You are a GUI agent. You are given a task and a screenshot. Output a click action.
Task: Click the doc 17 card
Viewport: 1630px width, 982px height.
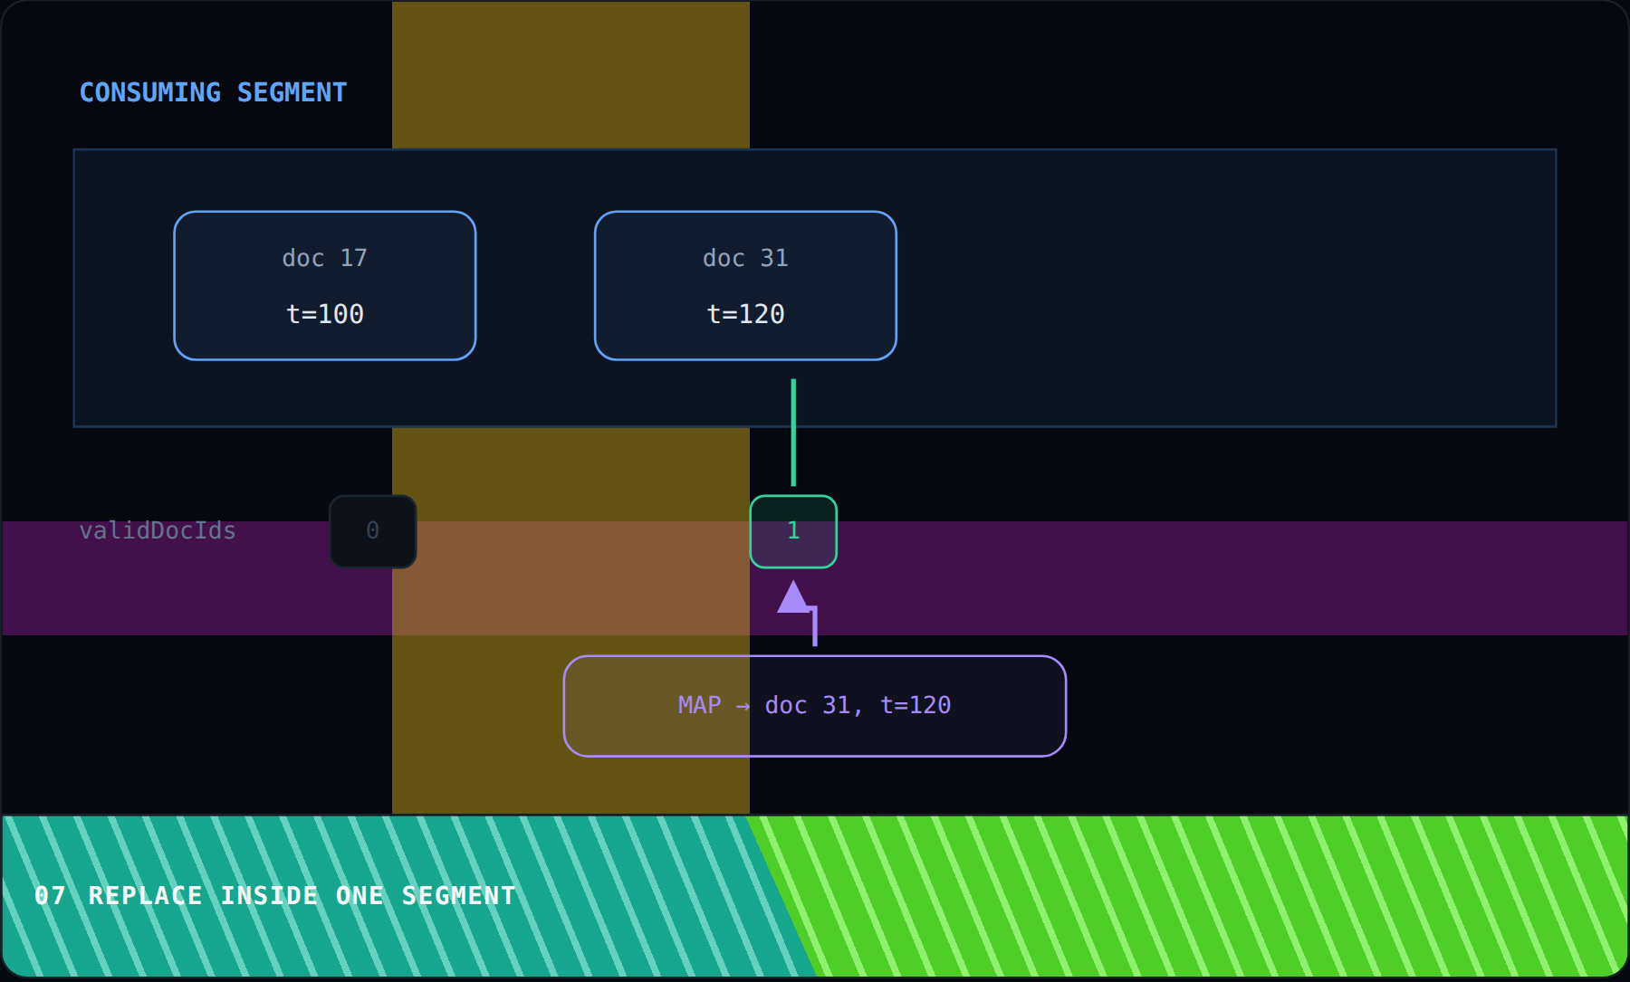point(324,286)
